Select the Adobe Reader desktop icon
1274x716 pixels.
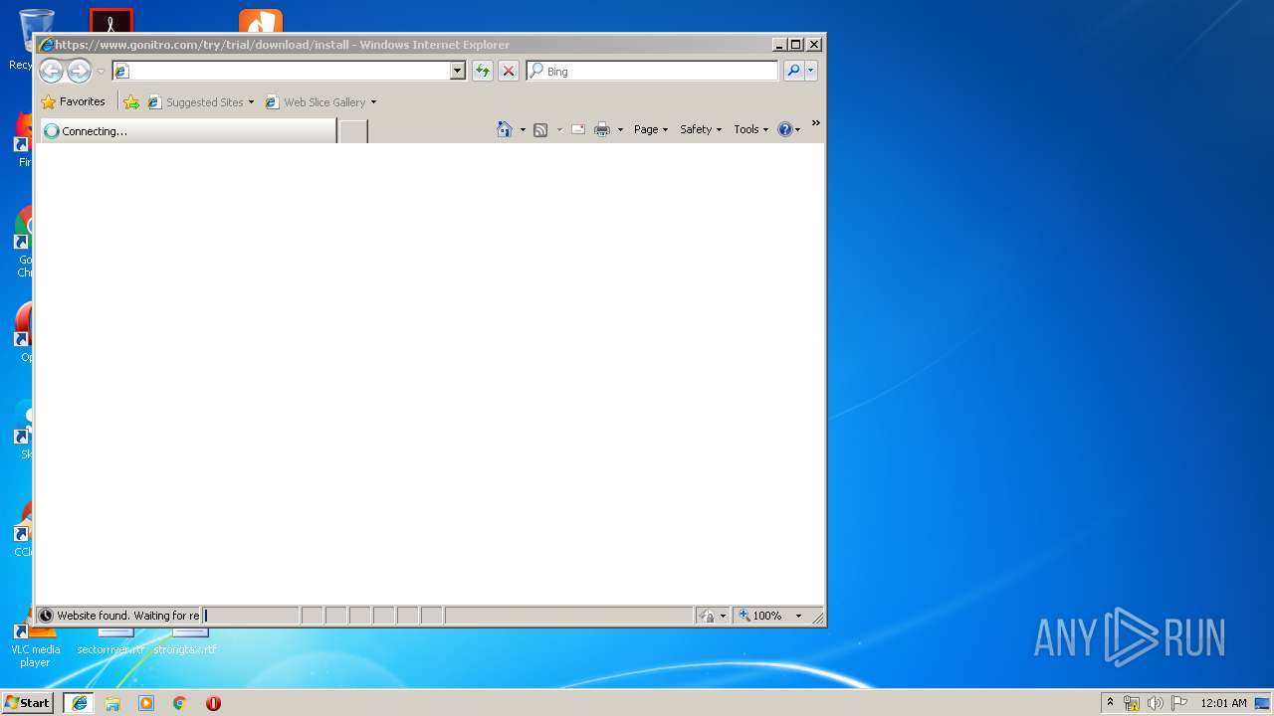[x=110, y=22]
